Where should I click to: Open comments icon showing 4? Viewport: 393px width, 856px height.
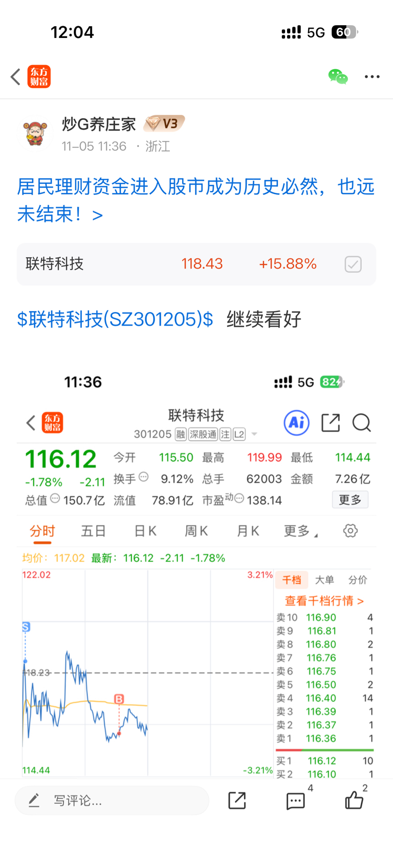pos(296,801)
